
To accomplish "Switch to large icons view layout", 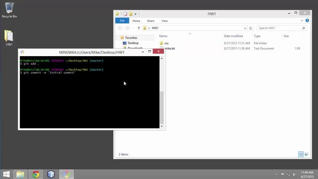I will [x=307, y=154].
